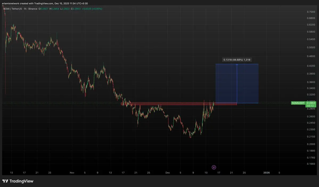The width and height of the screenshot is (319, 187).
Task: Click the 0.3600 price axis label
Action: [x=311, y=82]
